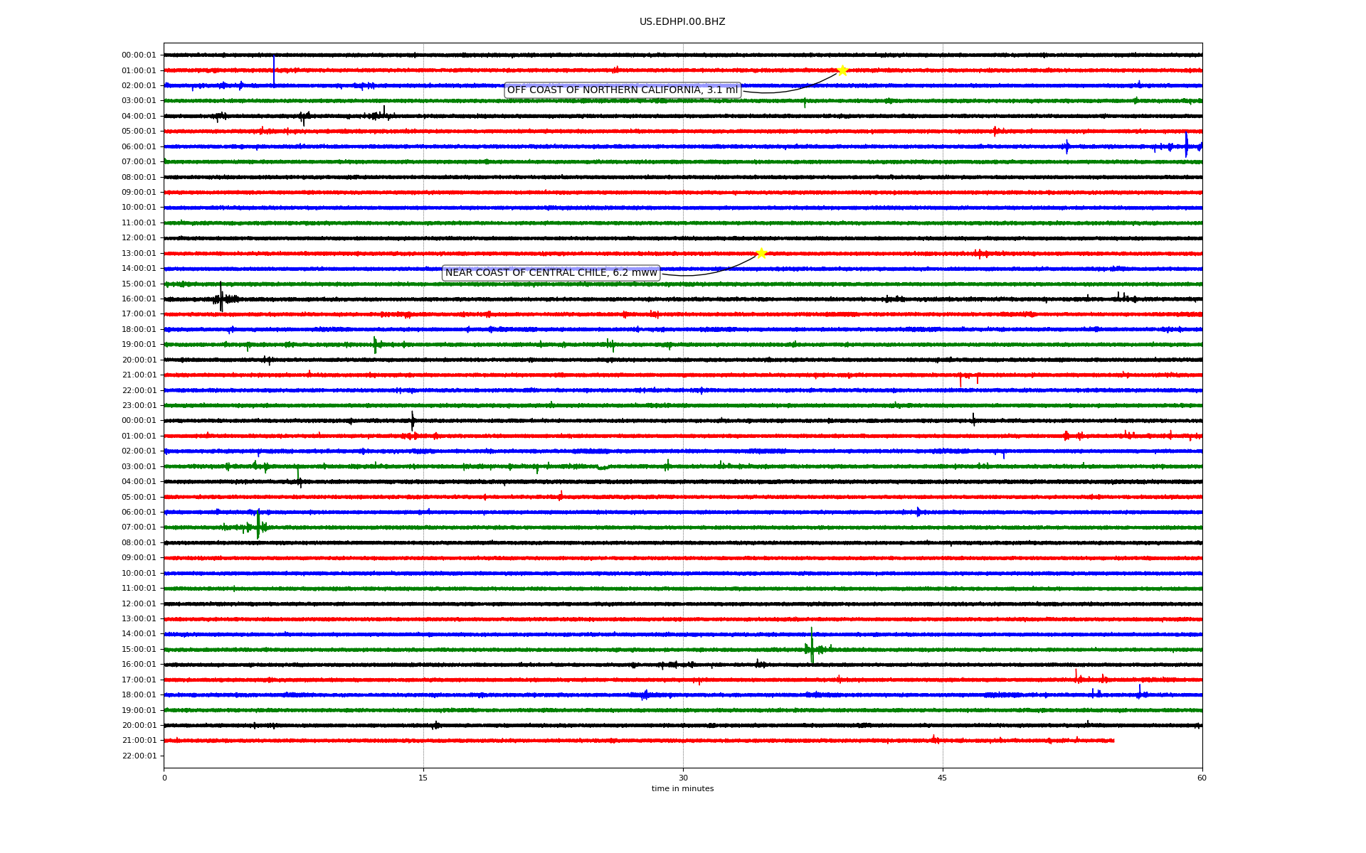Click the large black spike on first 16:00:01 trace

click(221, 298)
